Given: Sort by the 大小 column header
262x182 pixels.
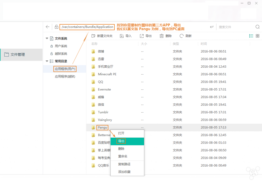Looking at the screenshot, I should tap(144, 44).
